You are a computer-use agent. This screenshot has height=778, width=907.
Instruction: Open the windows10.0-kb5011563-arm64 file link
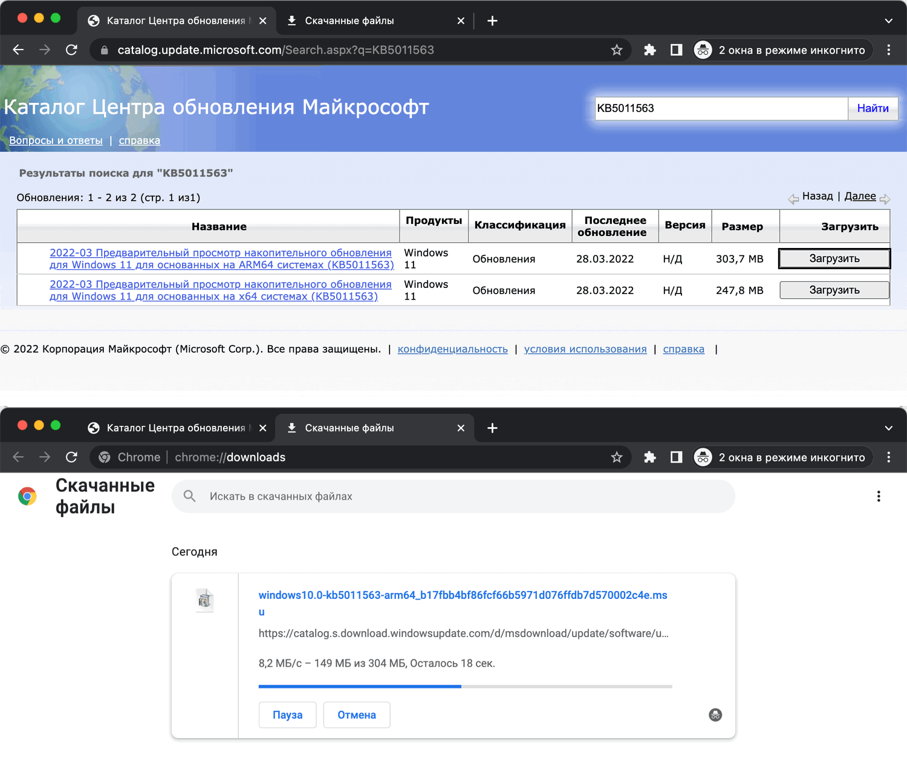click(x=463, y=603)
